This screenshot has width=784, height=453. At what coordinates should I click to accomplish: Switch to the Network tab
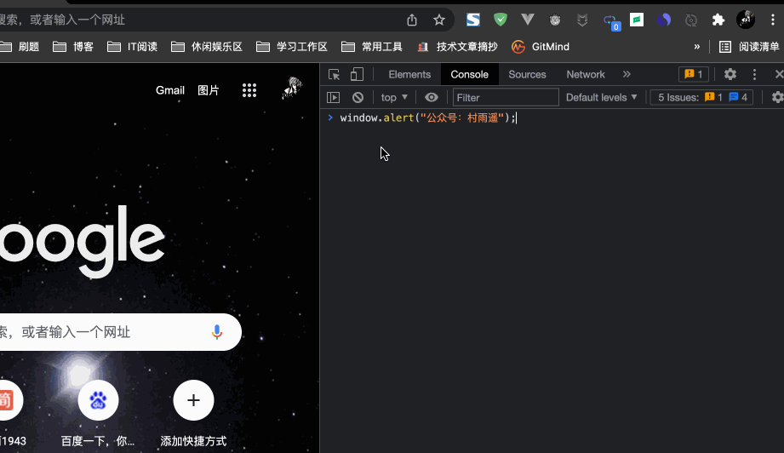pyautogui.click(x=586, y=75)
